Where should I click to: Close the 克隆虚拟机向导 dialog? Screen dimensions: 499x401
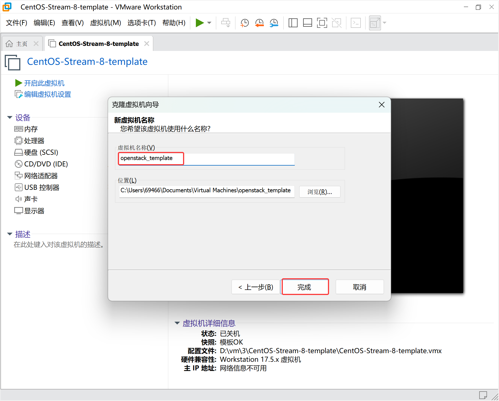point(382,105)
